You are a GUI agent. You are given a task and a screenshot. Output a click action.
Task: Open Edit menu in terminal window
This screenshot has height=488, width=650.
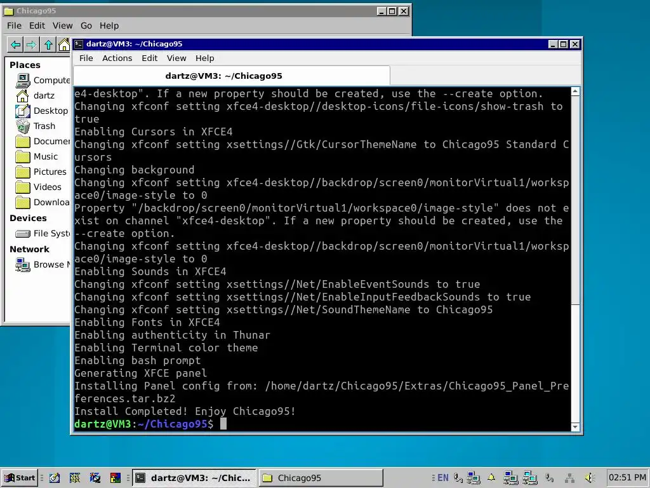pos(150,58)
